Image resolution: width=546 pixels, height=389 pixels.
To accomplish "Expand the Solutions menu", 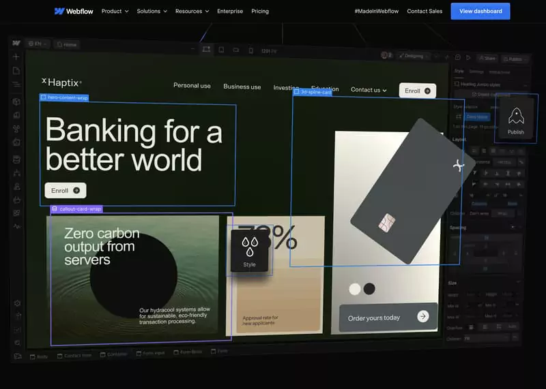I will coord(152,11).
